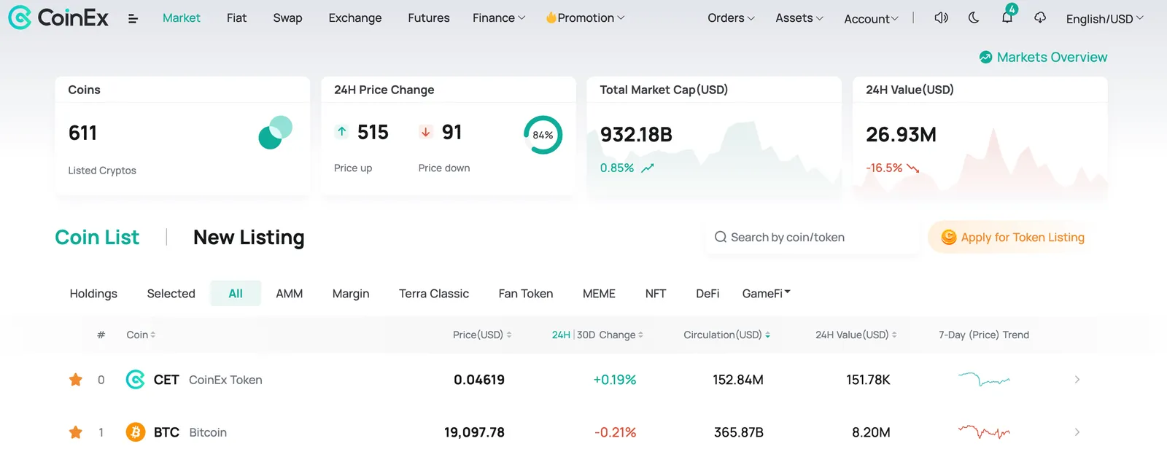The width and height of the screenshot is (1167, 449).
Task: Open the hamburger menu beside CoinEx logo
Action: tap(133, 19)
